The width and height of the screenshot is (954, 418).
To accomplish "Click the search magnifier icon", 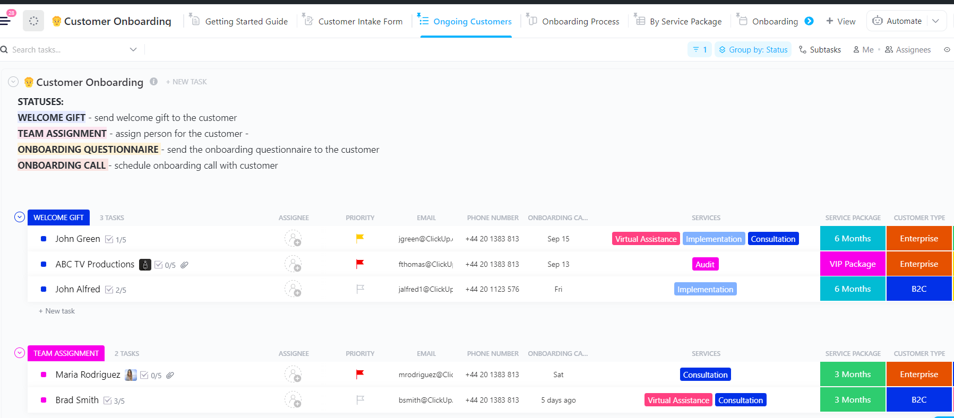I will [4, 49].
